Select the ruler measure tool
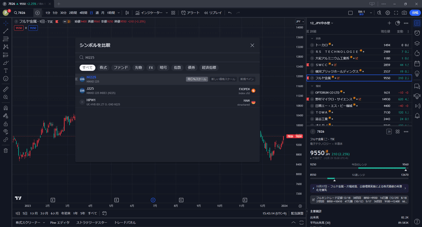 [6, 89]
